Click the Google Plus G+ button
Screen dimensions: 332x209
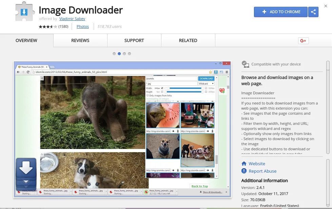[303, 41]
